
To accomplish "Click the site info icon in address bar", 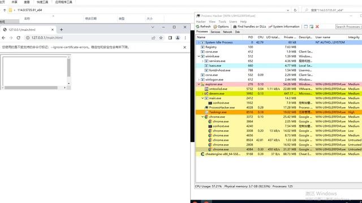I will [x=28, y=38].
